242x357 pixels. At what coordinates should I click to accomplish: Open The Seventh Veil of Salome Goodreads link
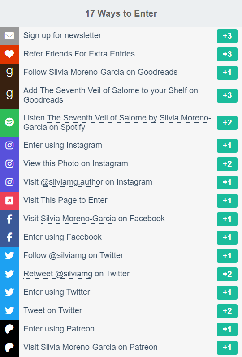(x=90, y=90)
